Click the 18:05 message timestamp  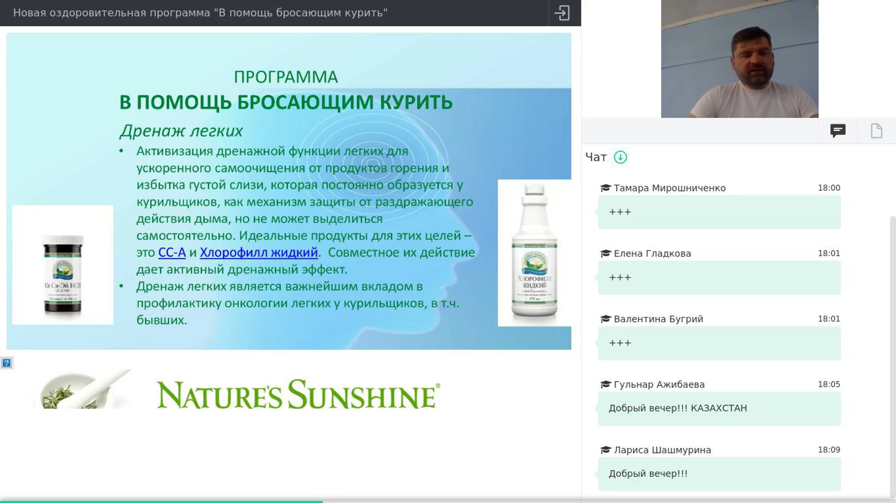click(x=829, y=384)
